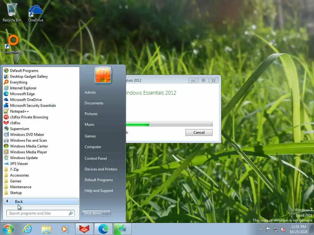Click the Desktop Gadget Gallery icon
The height and width of the screenshot is (235, 314).
pyautogui.click(x=6, y=76)
